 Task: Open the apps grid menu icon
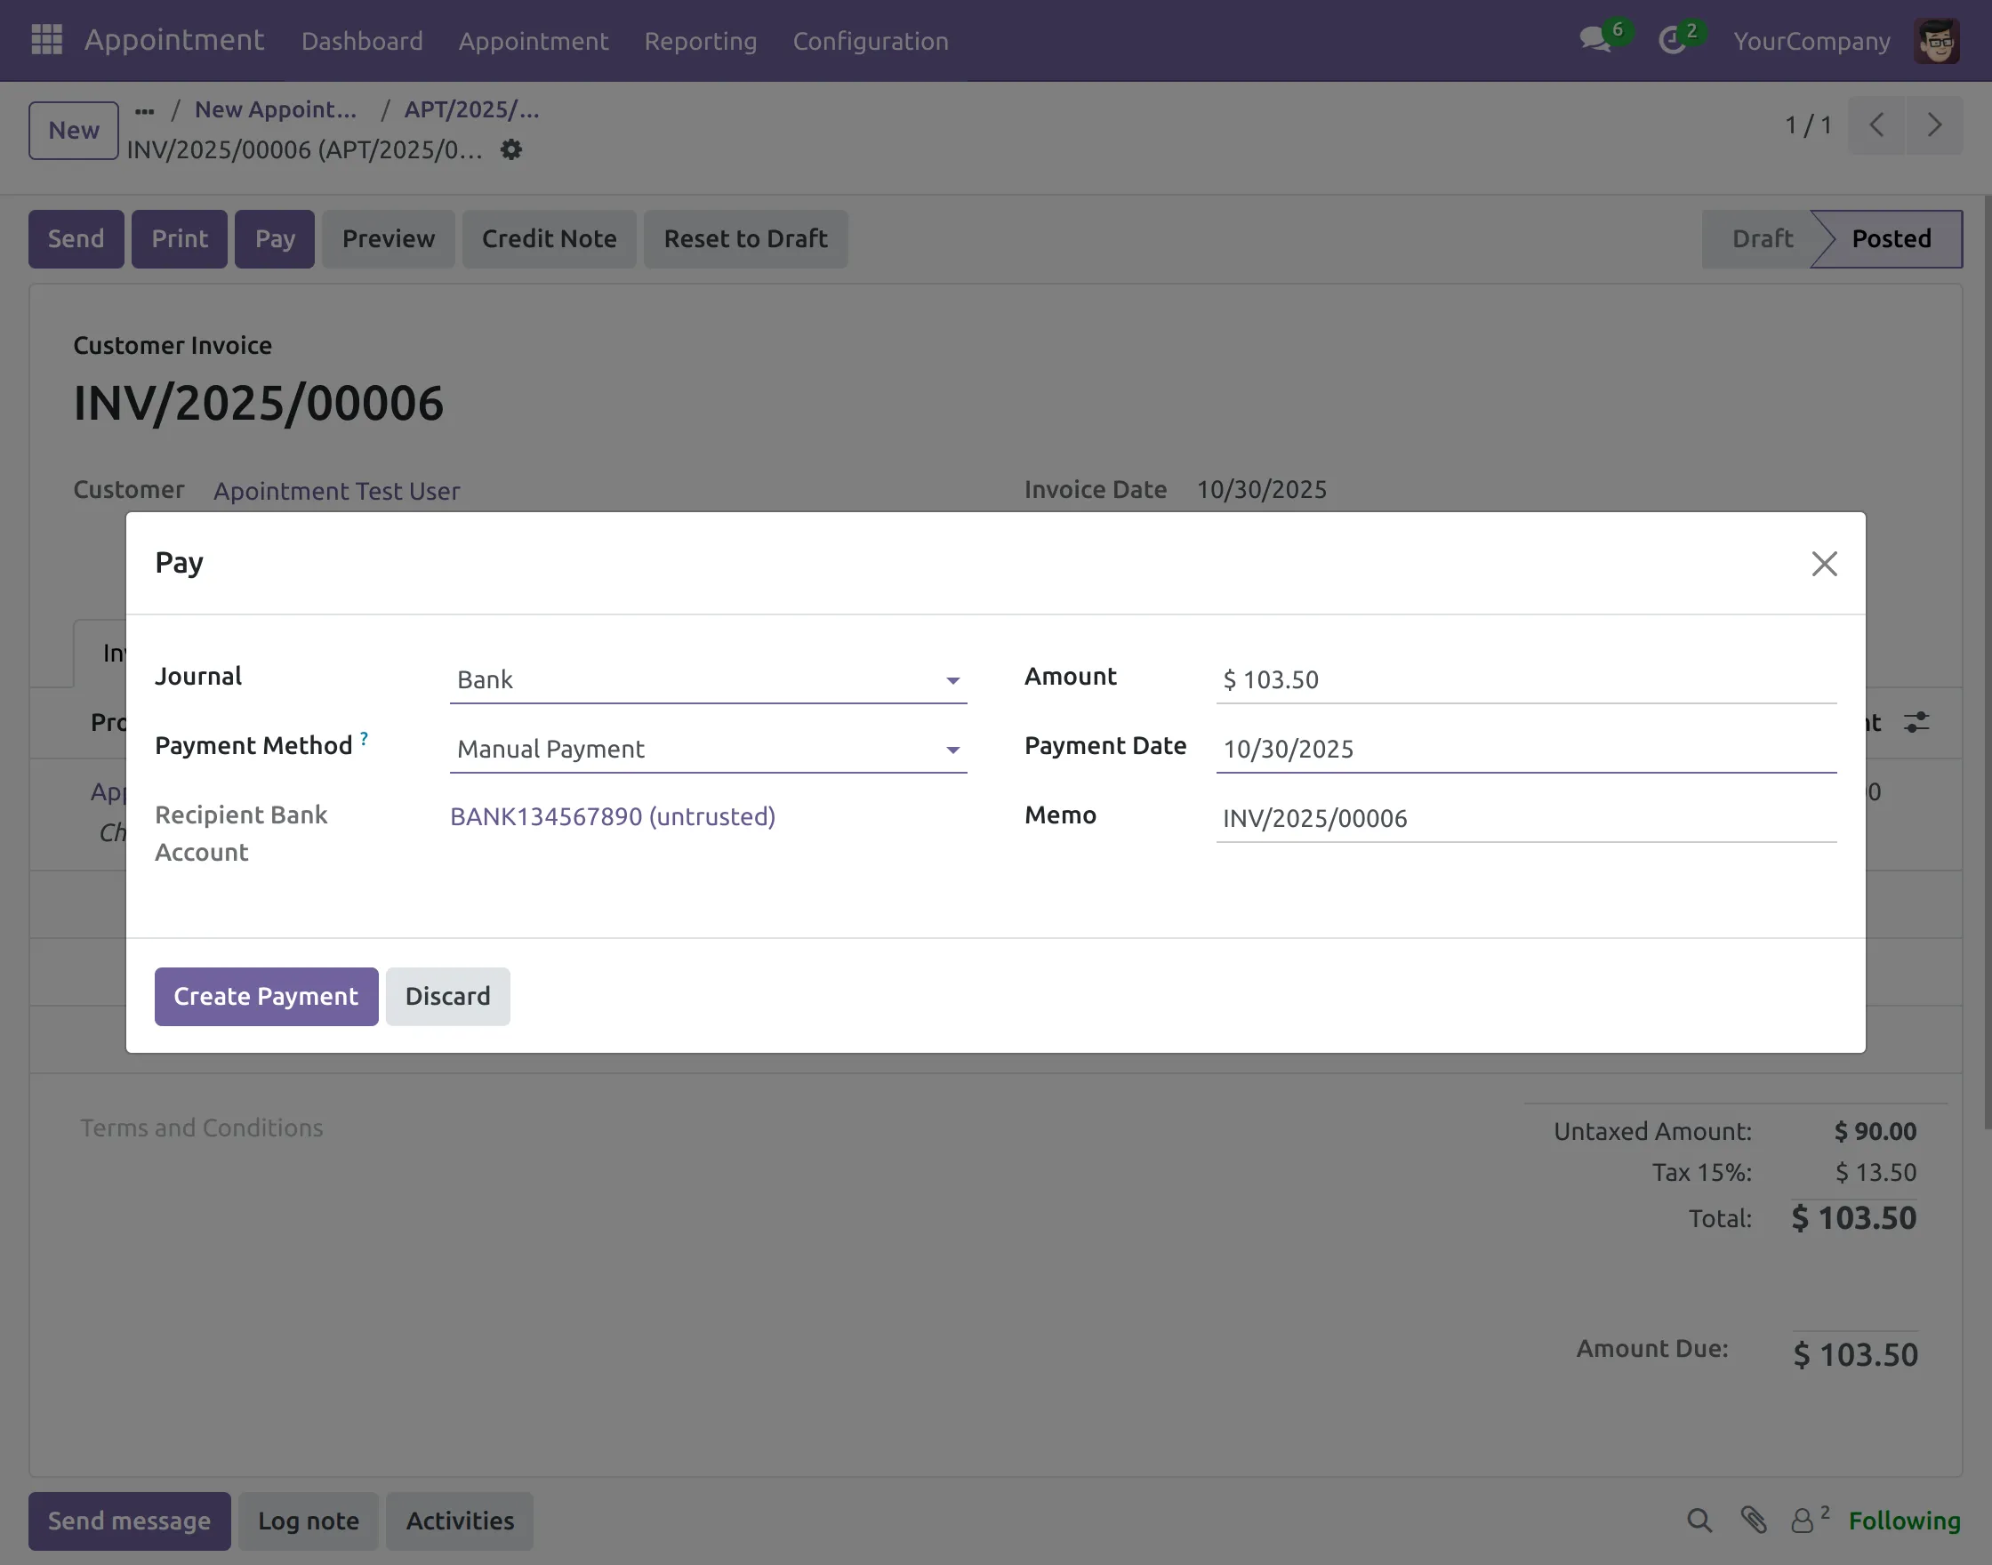(x=46, y=39)
